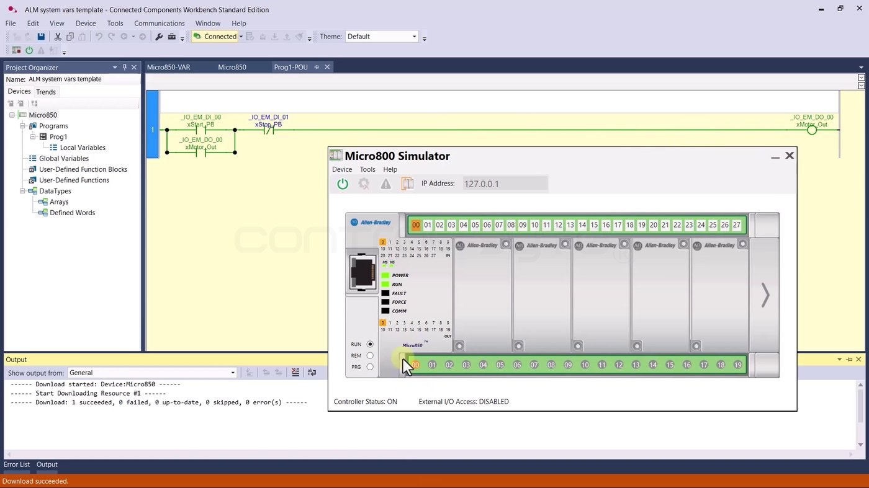Screen dimensions: 869x488
Task: Click the xStop_PB contact in the rung
Action: pyautogui.click(x=268, y=130)
